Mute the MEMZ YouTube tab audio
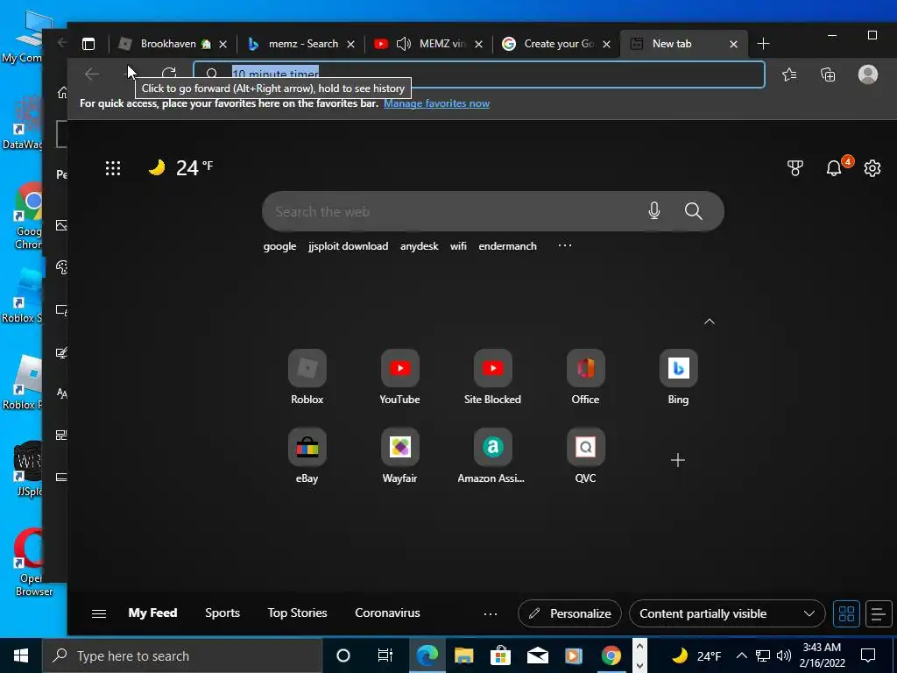897x673 pixels. point(403,44)
